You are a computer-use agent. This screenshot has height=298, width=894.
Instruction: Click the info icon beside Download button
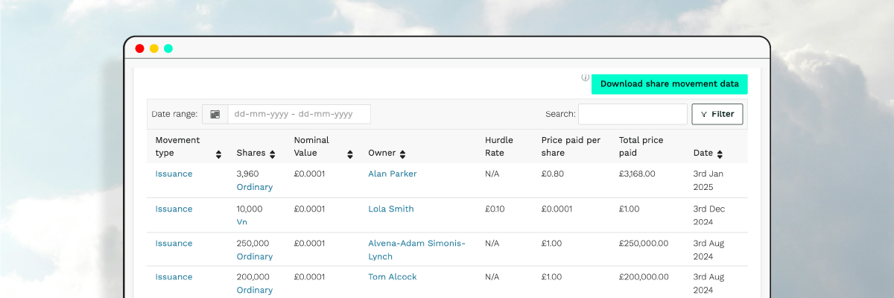click(x=585, y=77)
